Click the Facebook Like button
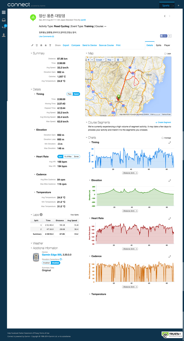Screen dimensions: 184x341 tap(164, 36)
